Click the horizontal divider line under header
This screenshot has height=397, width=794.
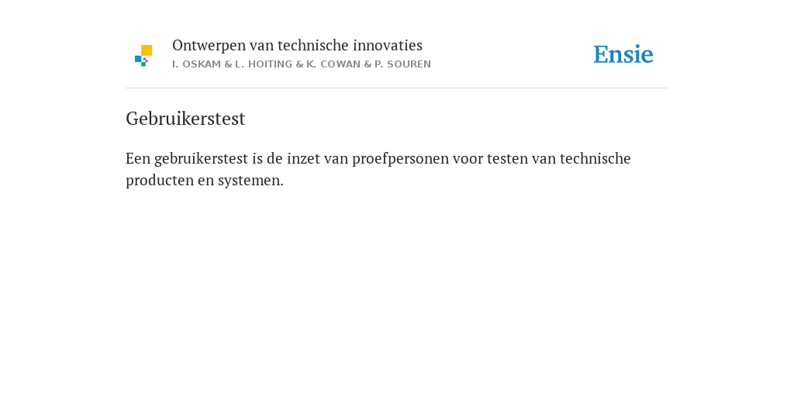[x=397, y=88]
